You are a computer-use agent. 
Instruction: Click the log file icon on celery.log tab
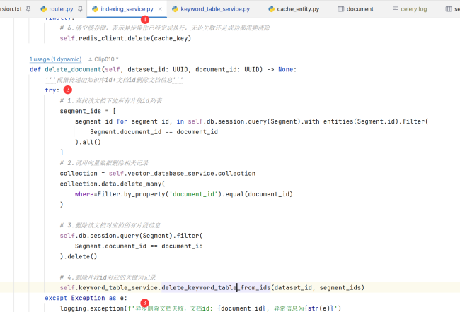pyautogui.click(x=395, y=9)
